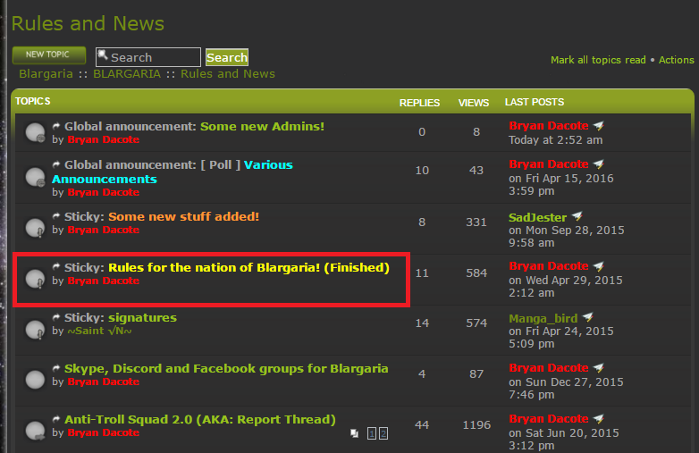Open Rules and News breadcrumb link
This screenshot has height=453, width=699.
click(228, 74)
